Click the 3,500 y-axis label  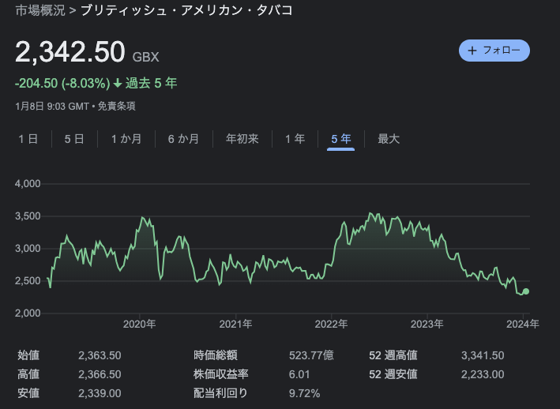28,216
